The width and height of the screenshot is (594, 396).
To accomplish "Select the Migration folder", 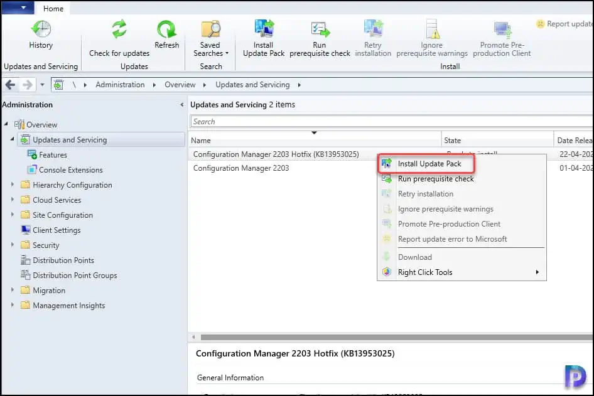I will coord(49,291).
